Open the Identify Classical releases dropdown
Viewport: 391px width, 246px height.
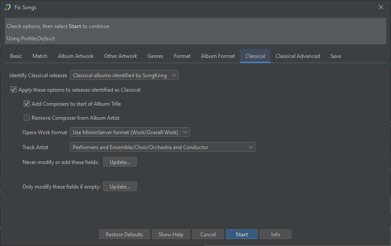(124, 75)
